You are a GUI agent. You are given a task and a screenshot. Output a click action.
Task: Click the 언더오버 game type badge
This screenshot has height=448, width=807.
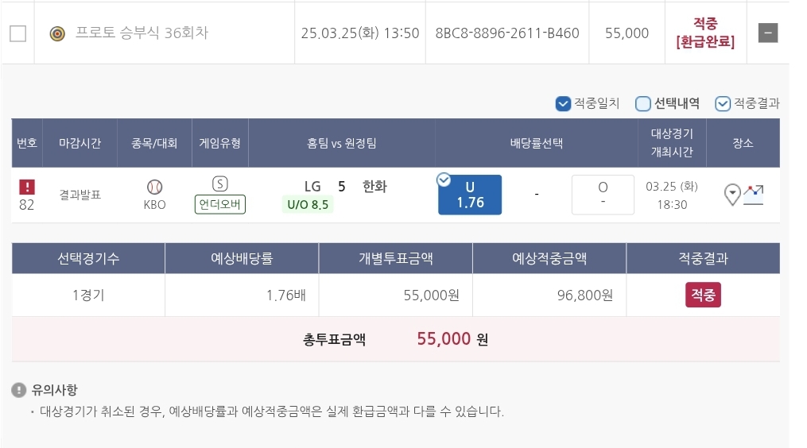220,204
